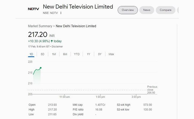Switch chart to YTD range
Viewport: 194px width, 119px height.
(x=77, y=54)
